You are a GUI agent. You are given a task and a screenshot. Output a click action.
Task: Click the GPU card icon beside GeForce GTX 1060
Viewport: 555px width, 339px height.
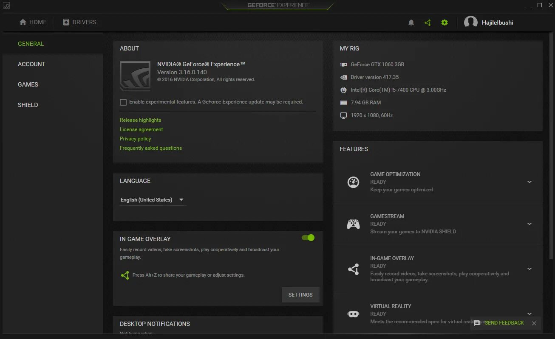(x=343, y=64)
